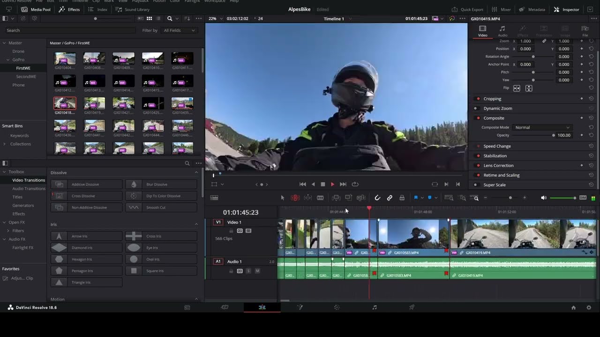Click Quick Export button
The image size is (600, 337).
467,9
